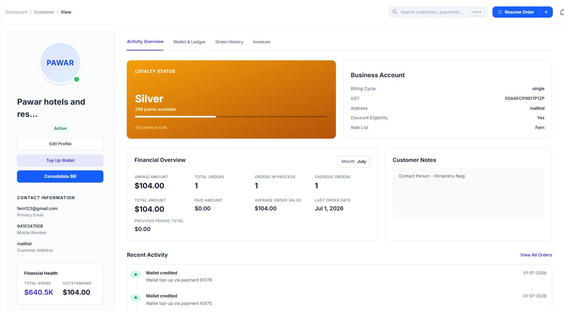This screenshot has height=313, width=564.
Task: Click Total Spend value $640.5K
Action: tap(39, 292)
